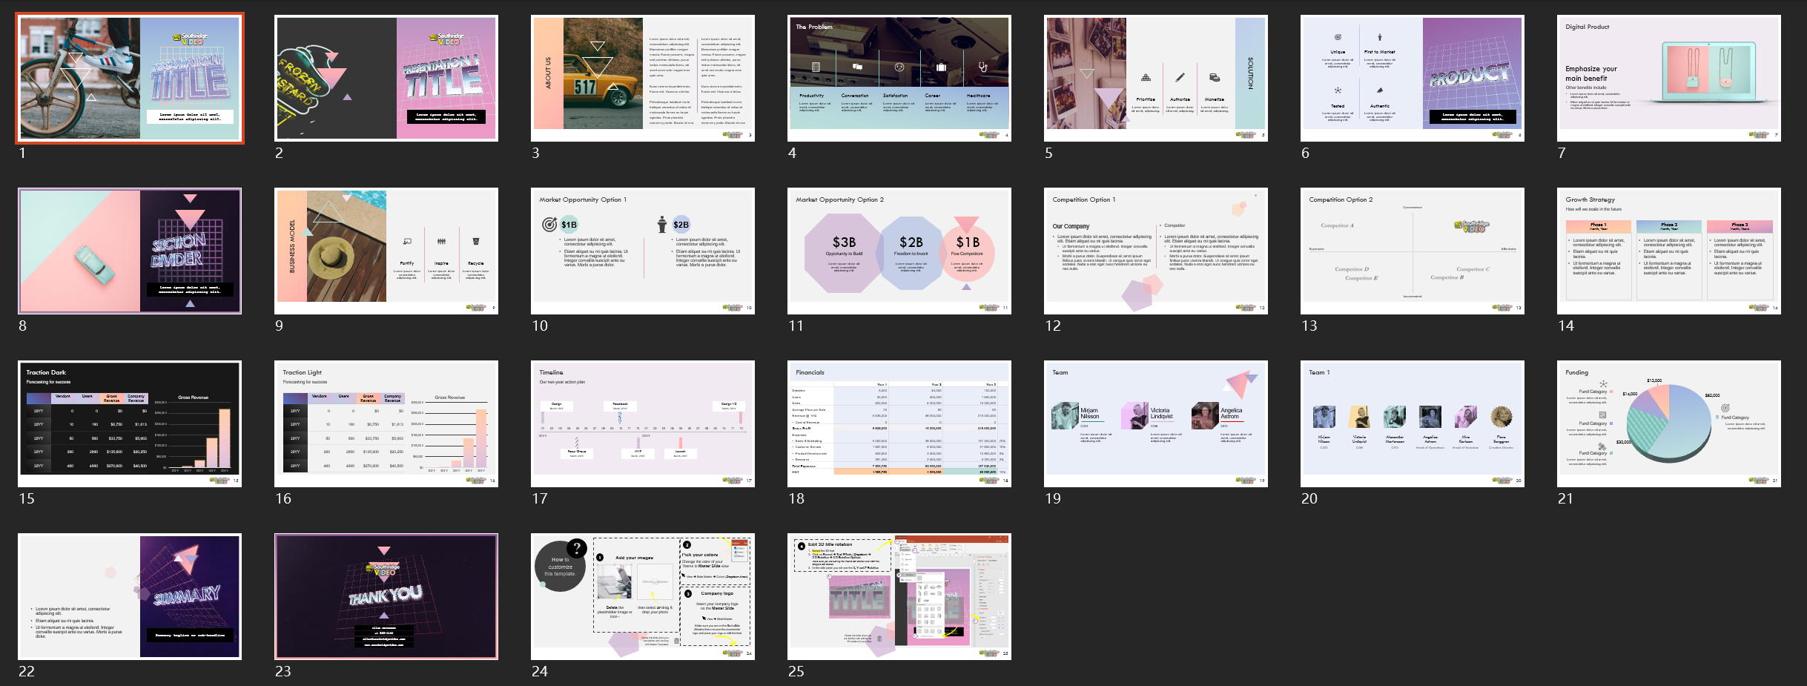Select slide 11 Market Opportunity Option 2

899,251
